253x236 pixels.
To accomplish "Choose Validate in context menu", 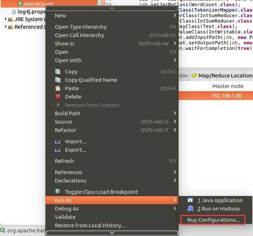I will coord(112,217).
